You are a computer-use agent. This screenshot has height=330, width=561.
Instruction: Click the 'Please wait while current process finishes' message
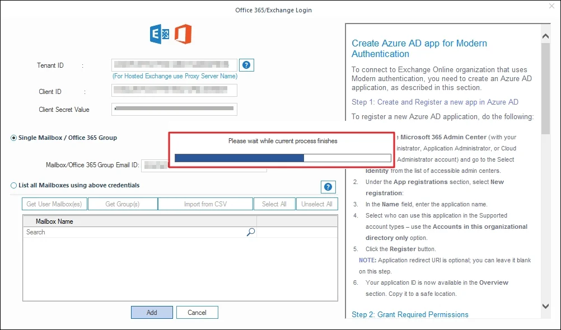click(283, 141)
